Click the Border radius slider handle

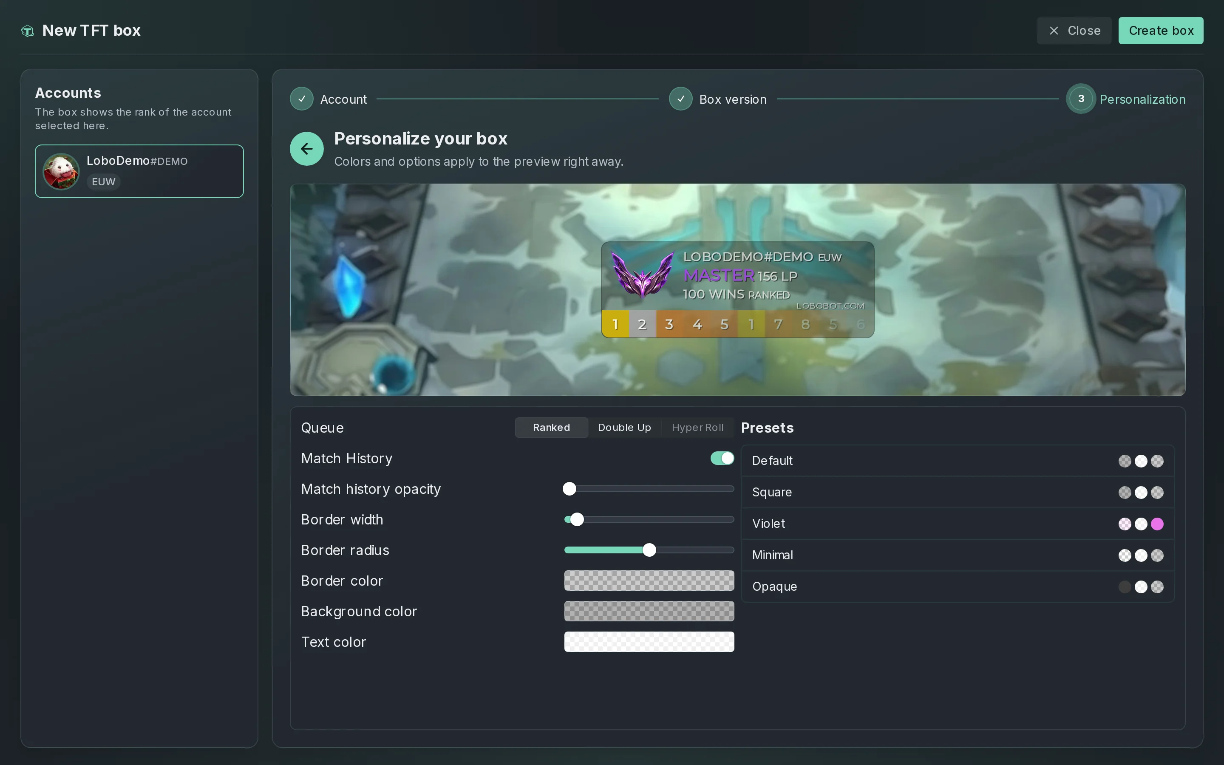(649, 550)
